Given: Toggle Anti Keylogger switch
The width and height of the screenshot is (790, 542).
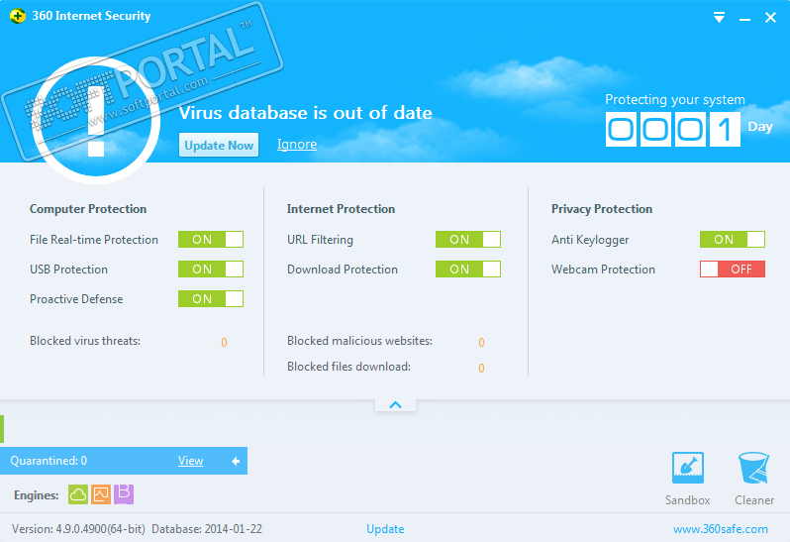Looking at the screenshot, I should [x=733, y=240].
